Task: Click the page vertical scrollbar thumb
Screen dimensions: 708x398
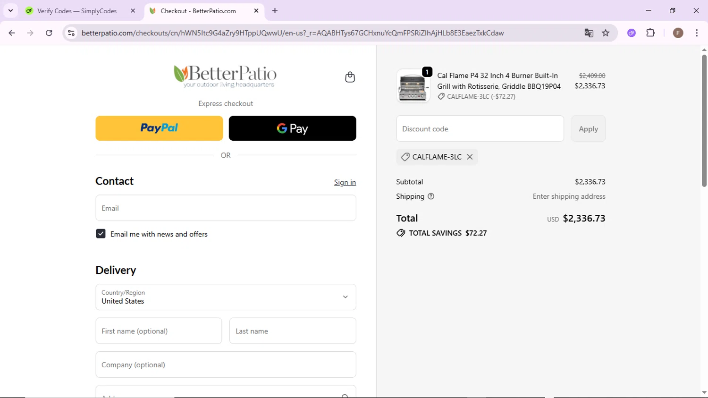Action: [704, 120]
